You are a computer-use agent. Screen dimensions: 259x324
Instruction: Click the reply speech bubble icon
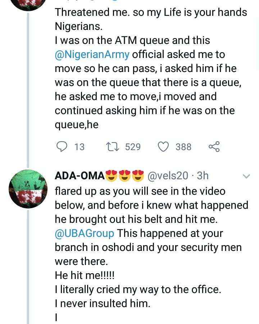[x=62, y=147]
